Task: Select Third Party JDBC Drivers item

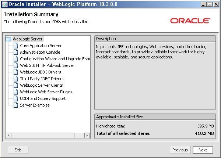Action: point(42,79)
